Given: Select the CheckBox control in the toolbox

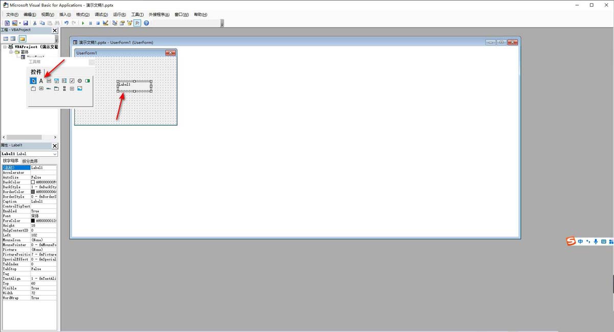Looking at the screenshot, I should pos(72,81).
